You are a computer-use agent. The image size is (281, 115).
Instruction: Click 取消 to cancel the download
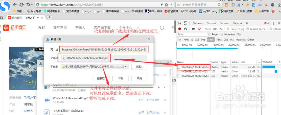coord(139,78)
